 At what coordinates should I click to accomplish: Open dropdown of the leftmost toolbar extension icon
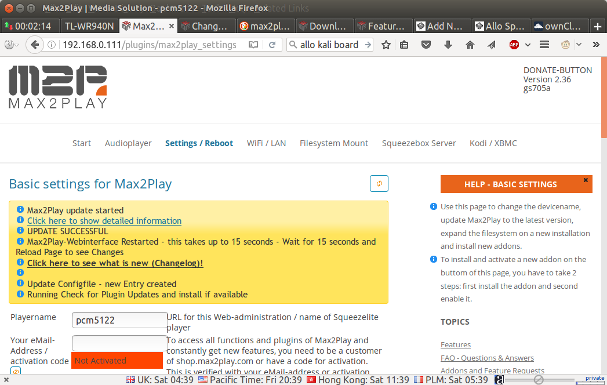17,45
